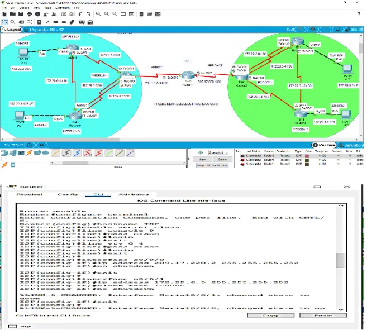Click the first PDU color swatch
Screen dimensions: 367x330
click(x=307, y=156)
